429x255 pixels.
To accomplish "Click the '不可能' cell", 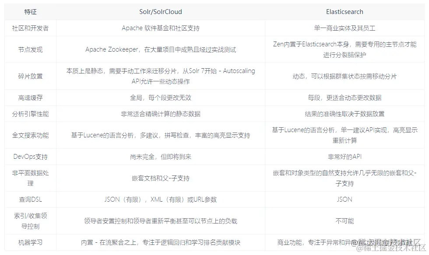I will (x=345, y=221).
